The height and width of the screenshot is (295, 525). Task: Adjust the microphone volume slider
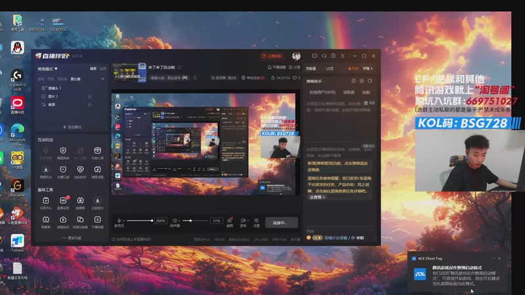point(140,221)
